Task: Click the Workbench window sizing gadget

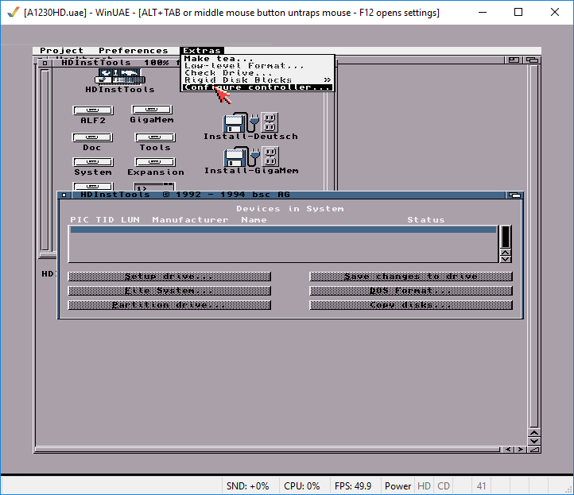Action: (x=534, y=450)
